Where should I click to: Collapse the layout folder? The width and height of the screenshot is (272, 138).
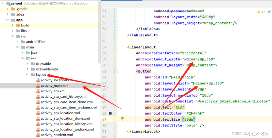tap(27, 75)
